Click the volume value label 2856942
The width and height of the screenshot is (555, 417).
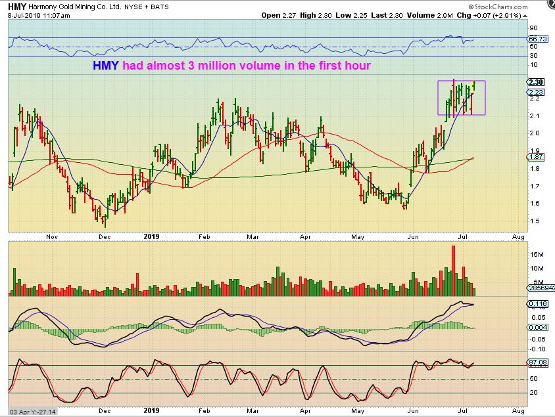pos(540,288)
